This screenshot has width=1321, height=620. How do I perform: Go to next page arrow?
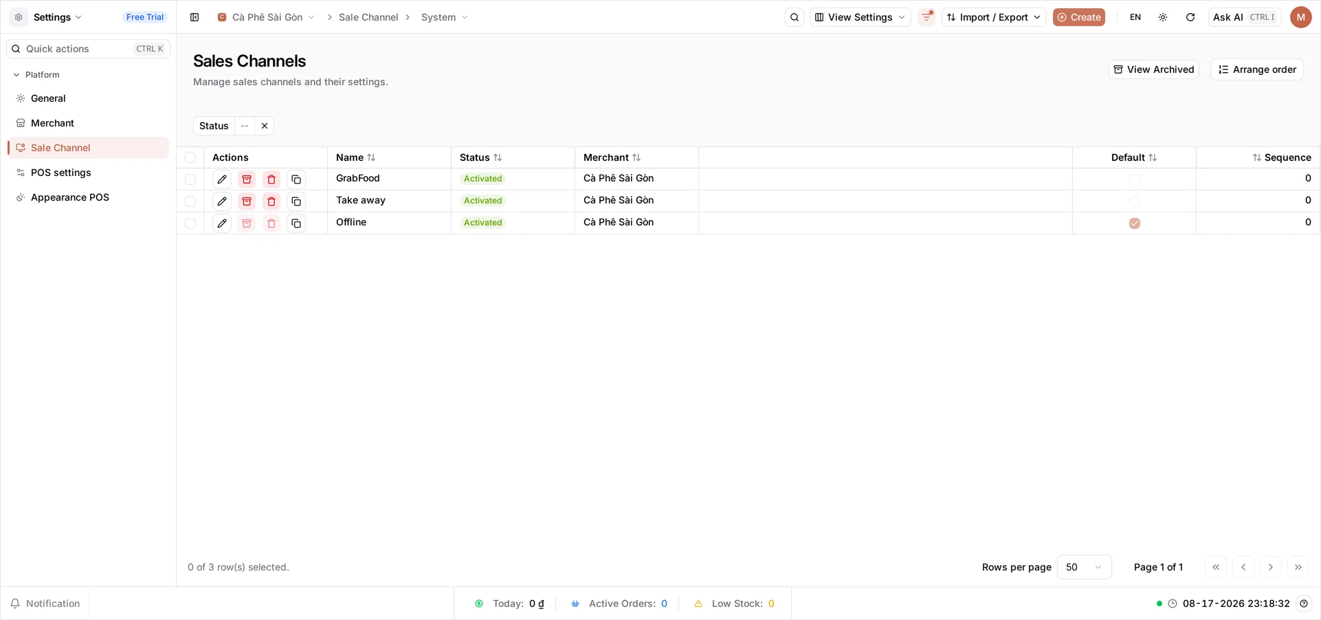tap(1271, 567)
